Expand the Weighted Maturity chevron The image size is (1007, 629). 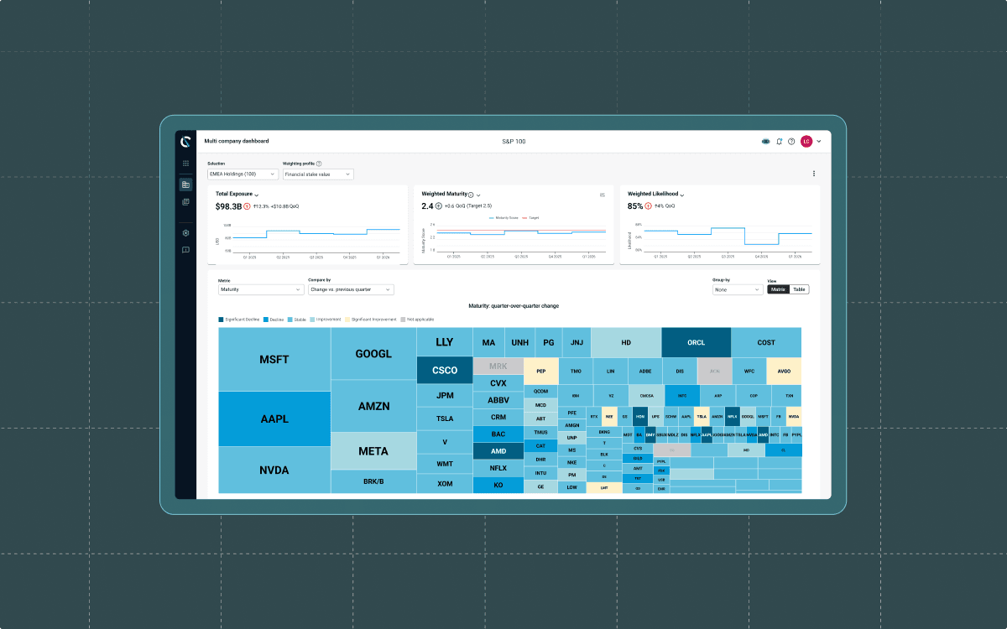pyautogui.click(x=478, y=195)
